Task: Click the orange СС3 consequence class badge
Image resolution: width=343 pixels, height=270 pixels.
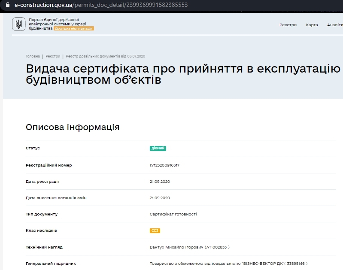Action: (155, 231)
